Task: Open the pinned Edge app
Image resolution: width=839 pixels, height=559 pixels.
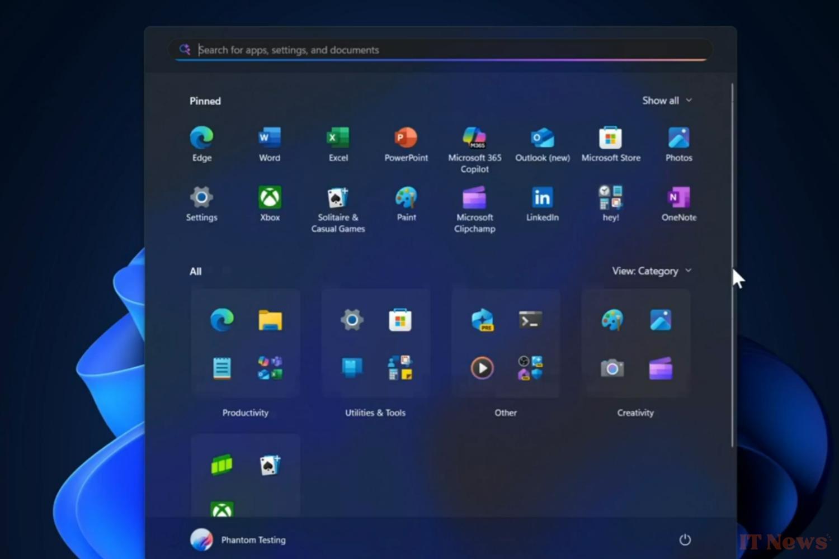Action: pos(202,144)
